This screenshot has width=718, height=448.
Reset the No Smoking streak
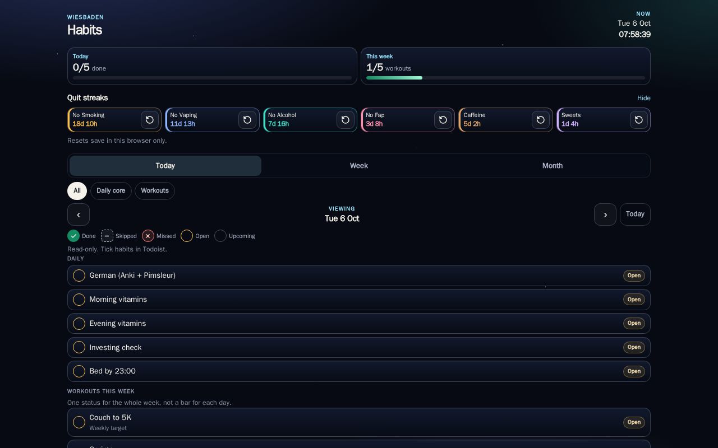pyautogui.click(x=150, y=120)
